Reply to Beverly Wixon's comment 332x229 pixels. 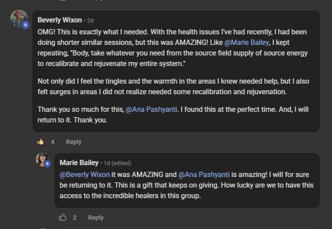(x=74, y=142)
